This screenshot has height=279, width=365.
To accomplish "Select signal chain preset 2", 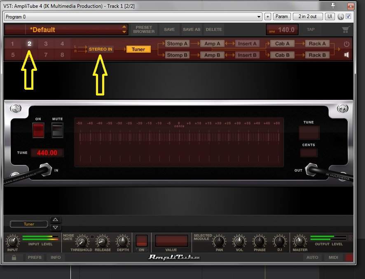I will (x=29, y=44).
